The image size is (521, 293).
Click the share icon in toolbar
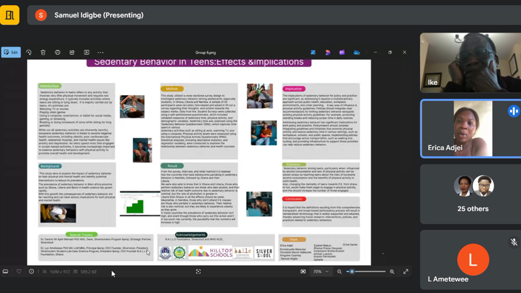[x=72, y=52]
